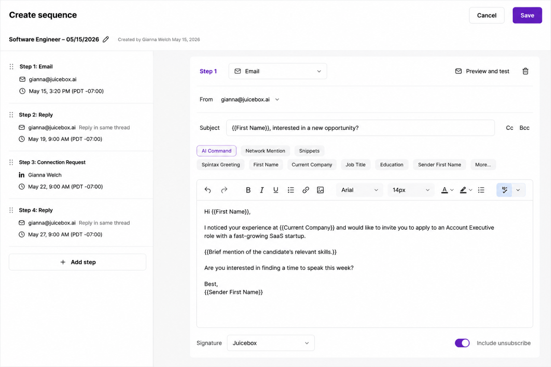This screenshot has width=551, height=367.
Task: Click the clock icon for May 15 schedule
Action: [x=22, y=91]
